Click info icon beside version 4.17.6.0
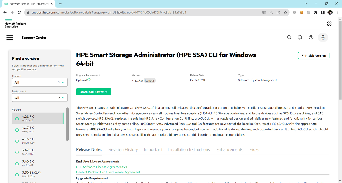The width and height of the screenshot is (342, 183). click(17, 130)
